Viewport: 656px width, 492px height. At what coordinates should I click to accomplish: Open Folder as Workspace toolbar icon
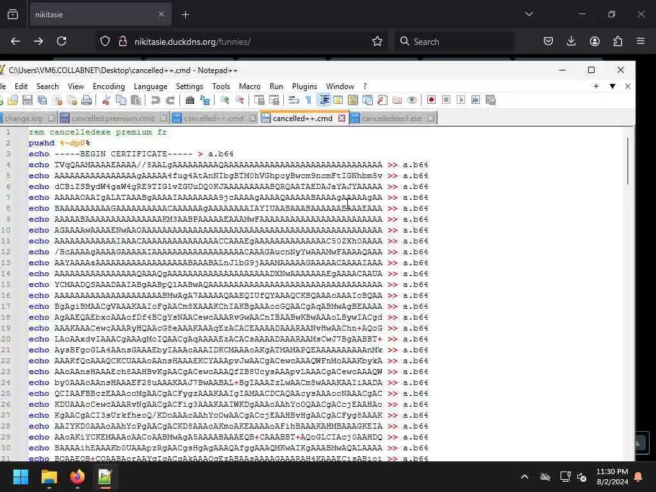[x=397, y=100]
